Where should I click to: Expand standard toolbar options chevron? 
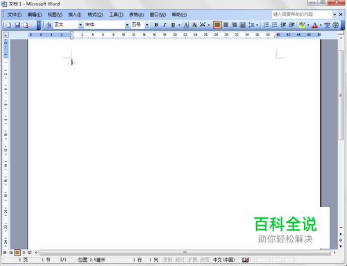(x=39, y=25)
